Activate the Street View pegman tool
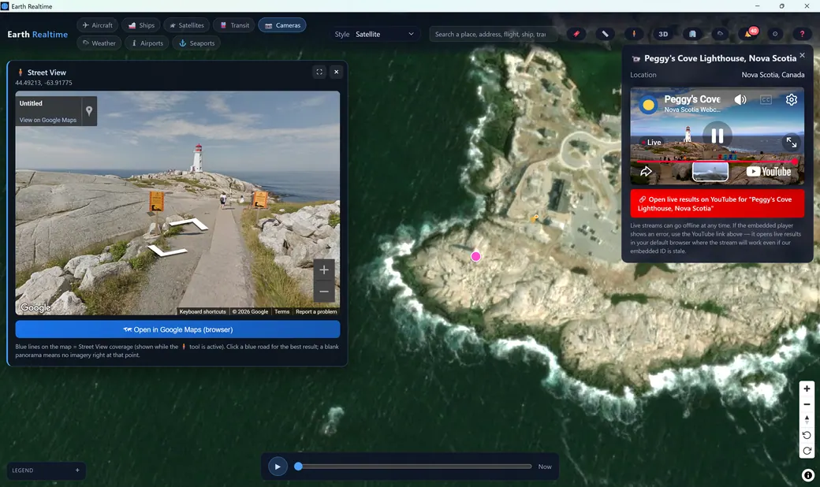 point(634,34)
